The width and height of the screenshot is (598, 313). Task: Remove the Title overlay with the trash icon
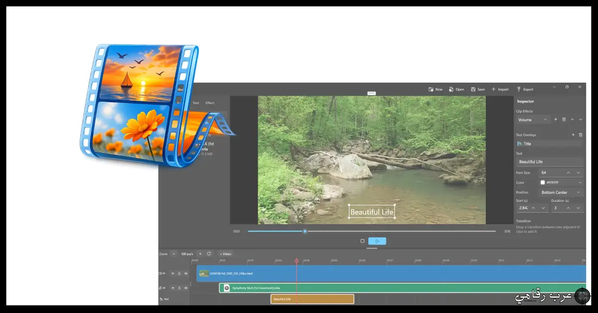[581, 135]
